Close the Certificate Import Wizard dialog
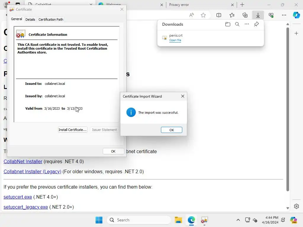The height and width of the screenshot is (227, 303). (183, 96)
